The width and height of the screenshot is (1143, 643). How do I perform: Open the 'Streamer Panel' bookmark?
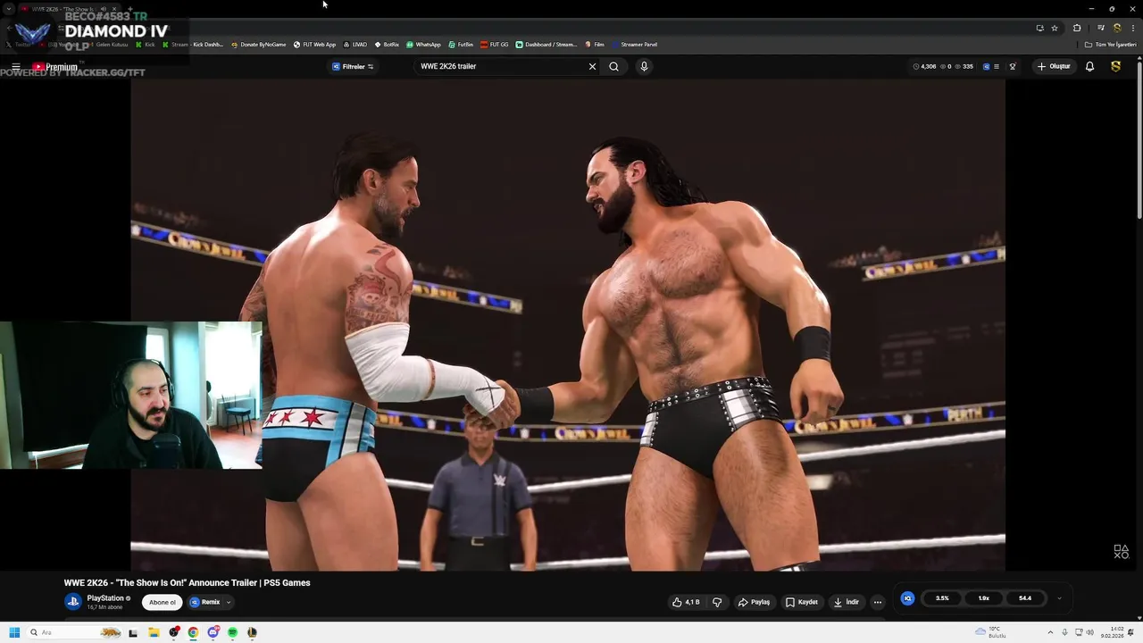point(635,45)
